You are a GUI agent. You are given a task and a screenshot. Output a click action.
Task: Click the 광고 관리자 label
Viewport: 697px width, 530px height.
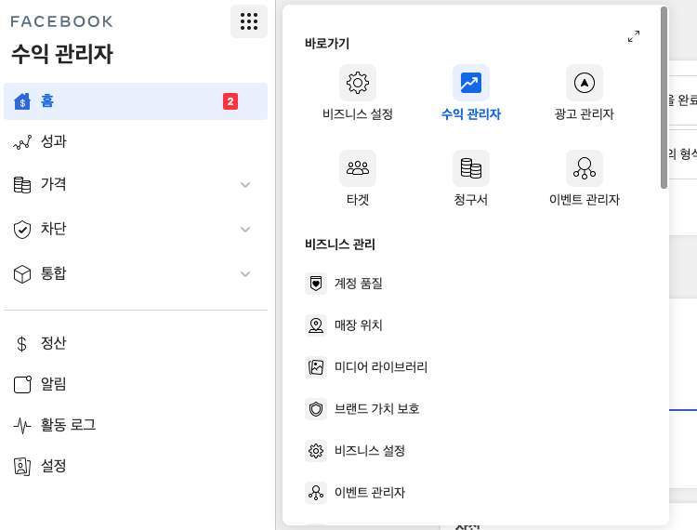click(585, 114)
